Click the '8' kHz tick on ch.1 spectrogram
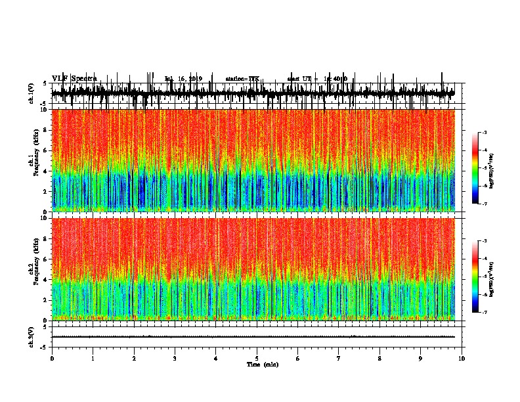The image size is (520, 402). (46, 130)
